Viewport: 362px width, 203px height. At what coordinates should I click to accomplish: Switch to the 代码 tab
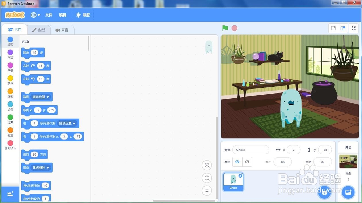pos(14,29)
